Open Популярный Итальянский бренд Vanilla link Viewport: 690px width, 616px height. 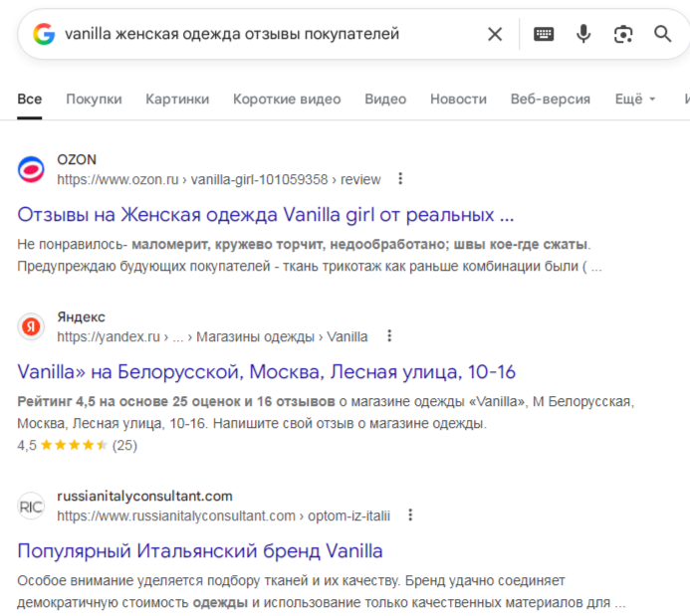[200, 551]
